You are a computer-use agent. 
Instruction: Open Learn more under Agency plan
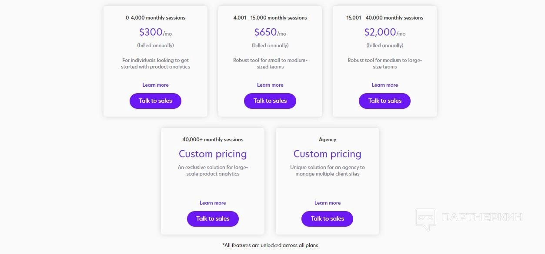pos(328,203)
